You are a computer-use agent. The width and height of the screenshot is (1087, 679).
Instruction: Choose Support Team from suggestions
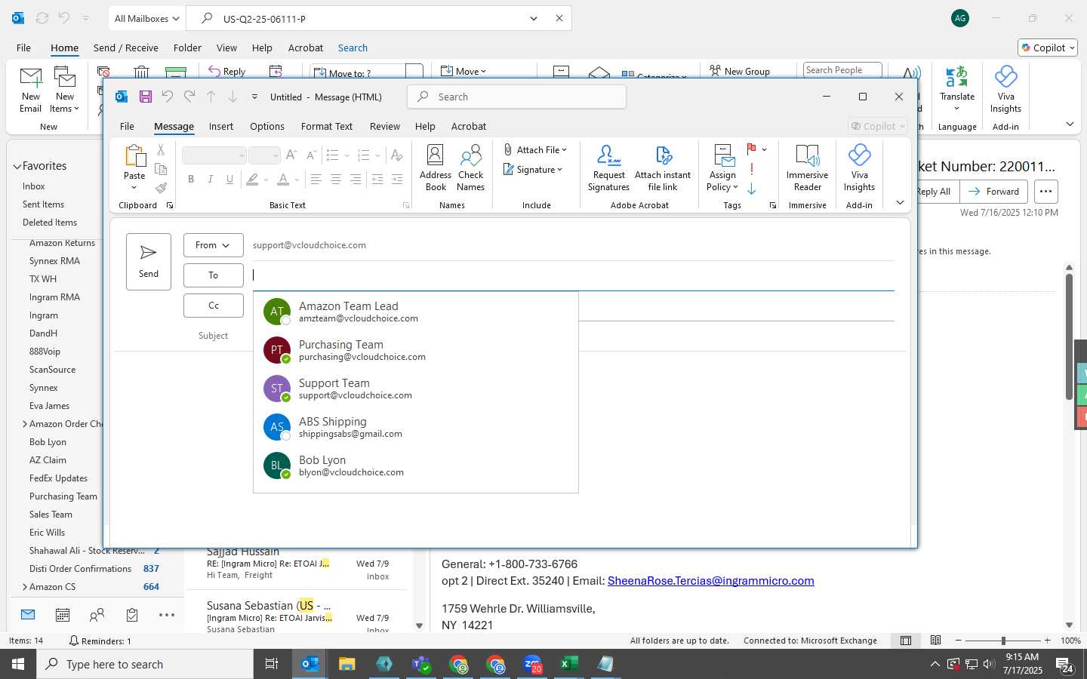click(x=415, y=389)
